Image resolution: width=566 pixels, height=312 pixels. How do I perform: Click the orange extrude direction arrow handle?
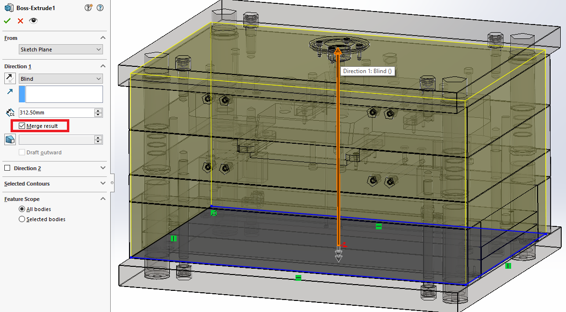(x=338, y=51)
